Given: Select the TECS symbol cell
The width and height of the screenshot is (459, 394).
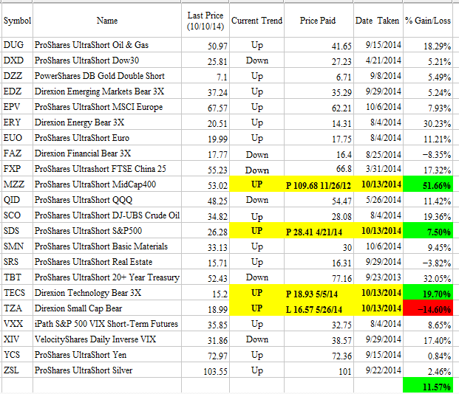Looking at the screenshot, I should (17, 293).
